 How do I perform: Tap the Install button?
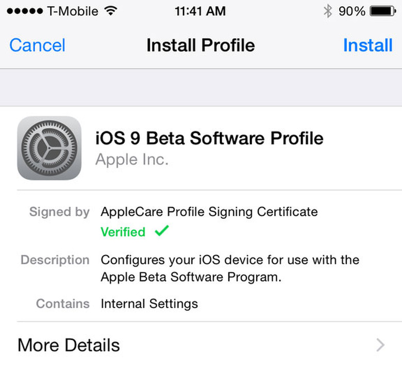[367, 45]
